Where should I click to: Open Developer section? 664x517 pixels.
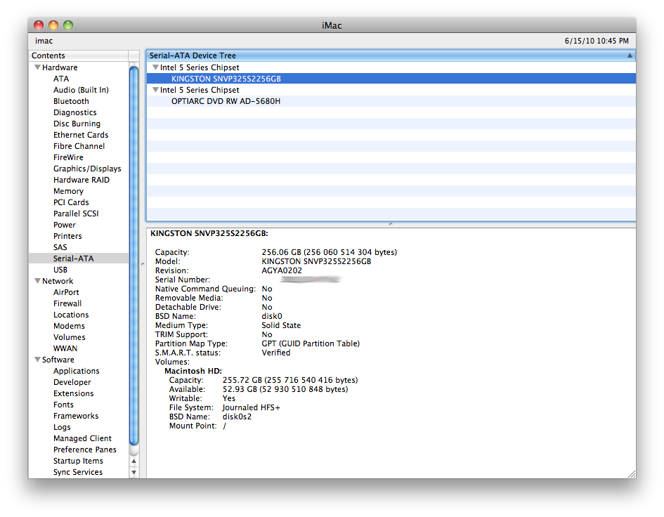[x=72, y=382]
